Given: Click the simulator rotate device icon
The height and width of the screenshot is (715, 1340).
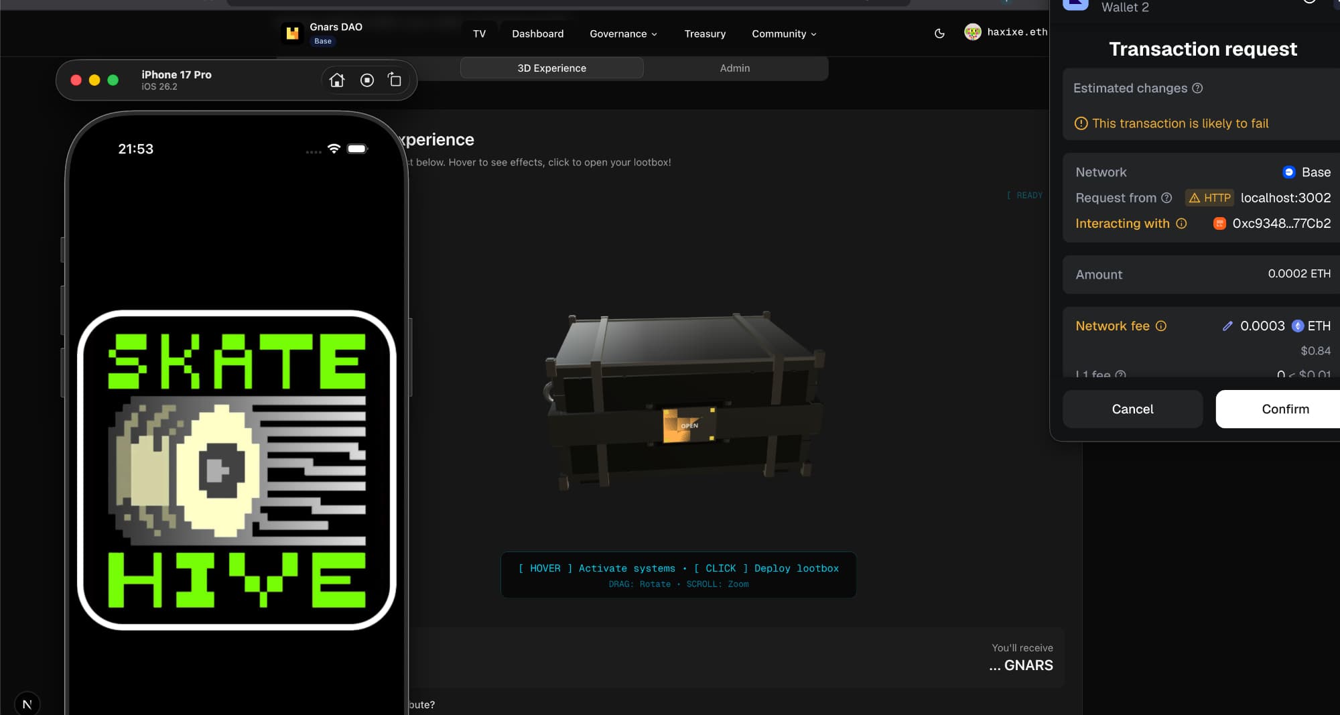Looking at the screenshot, I should pyautogui.click(x=395, y=80).
